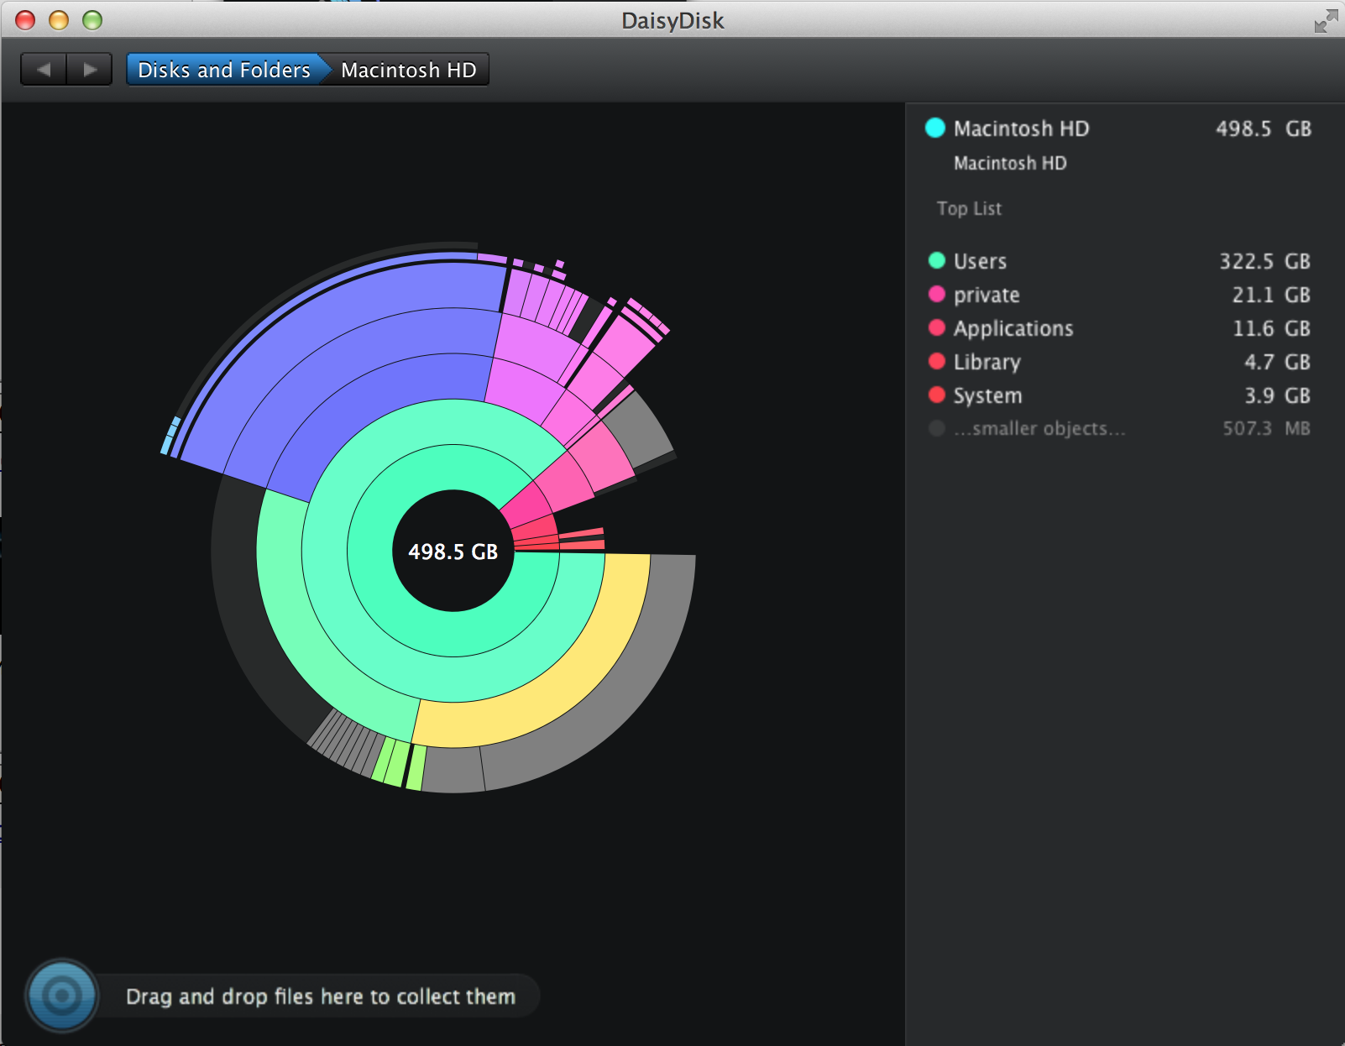The height and width of the screenshot is (1046, 1345).
Task: Click the collector target icon
Action: click(x=61, y=996)
